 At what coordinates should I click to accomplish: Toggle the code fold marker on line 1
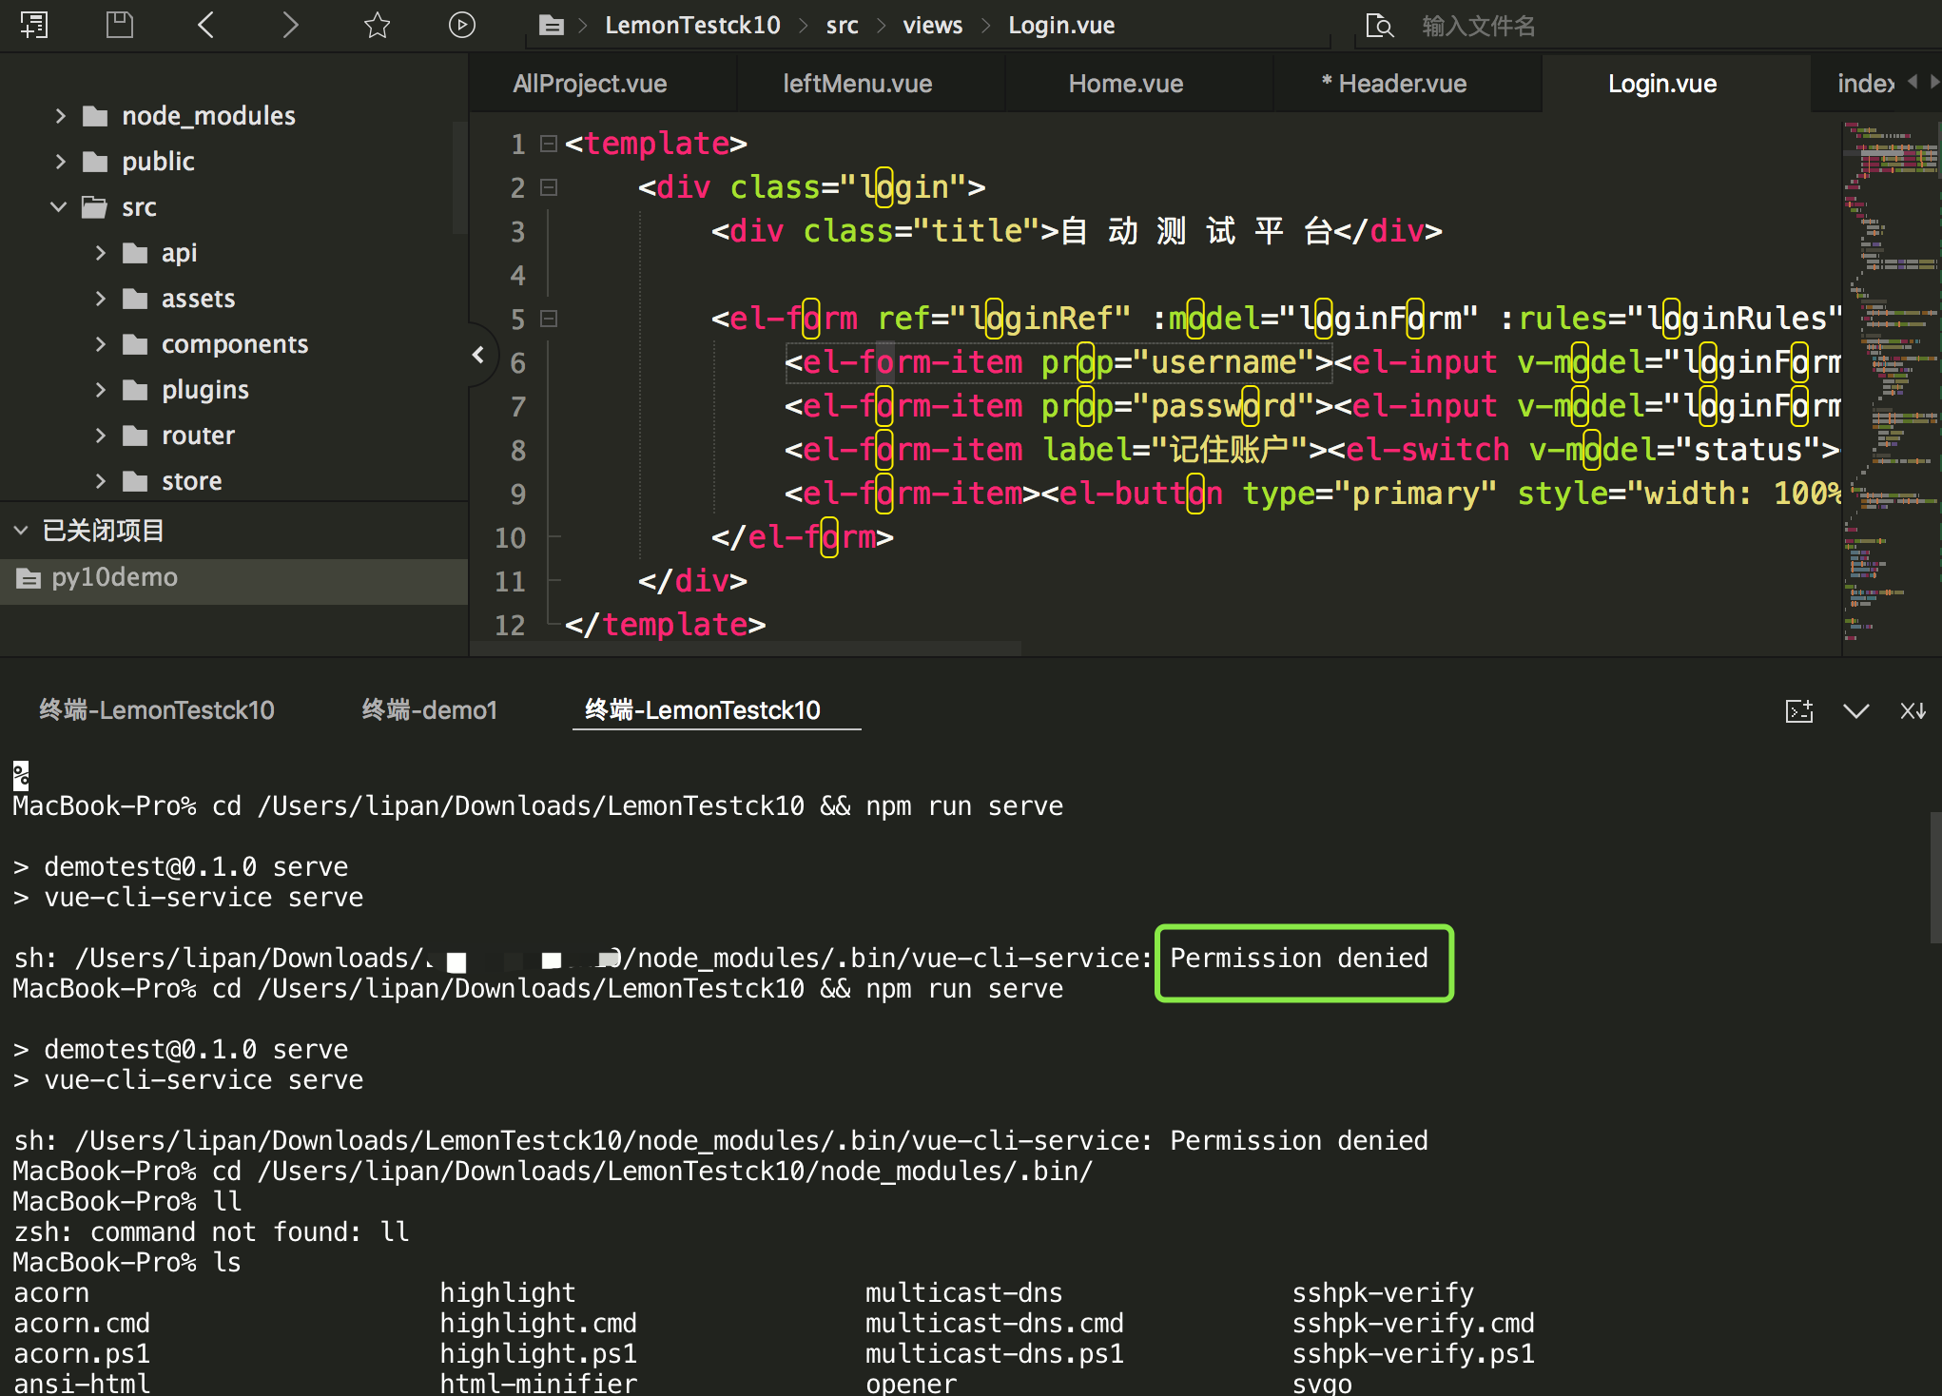[549, 144]
